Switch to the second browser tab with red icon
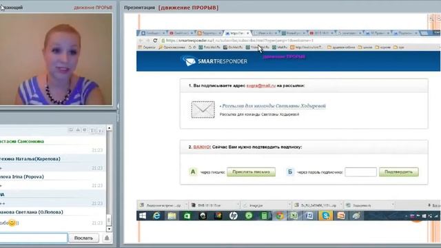The image size is (441, 248). (181, 33)
